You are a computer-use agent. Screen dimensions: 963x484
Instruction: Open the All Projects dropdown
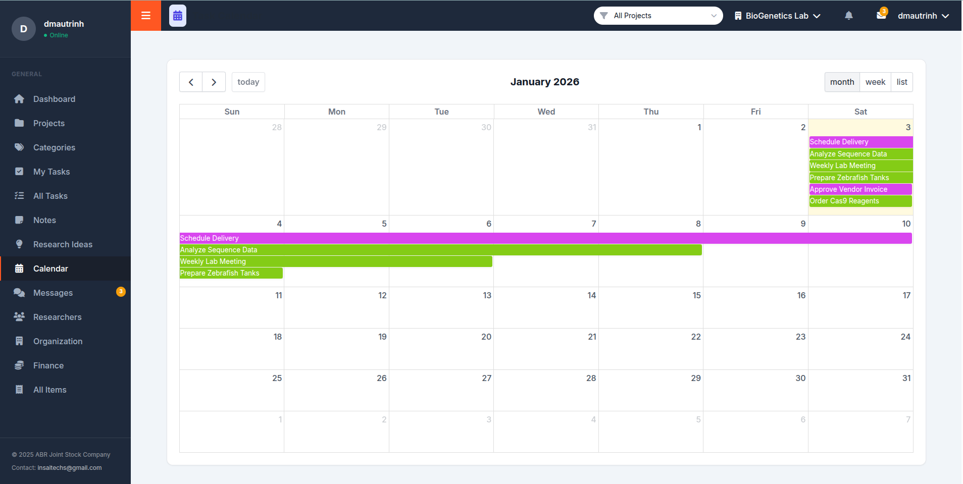658,16
